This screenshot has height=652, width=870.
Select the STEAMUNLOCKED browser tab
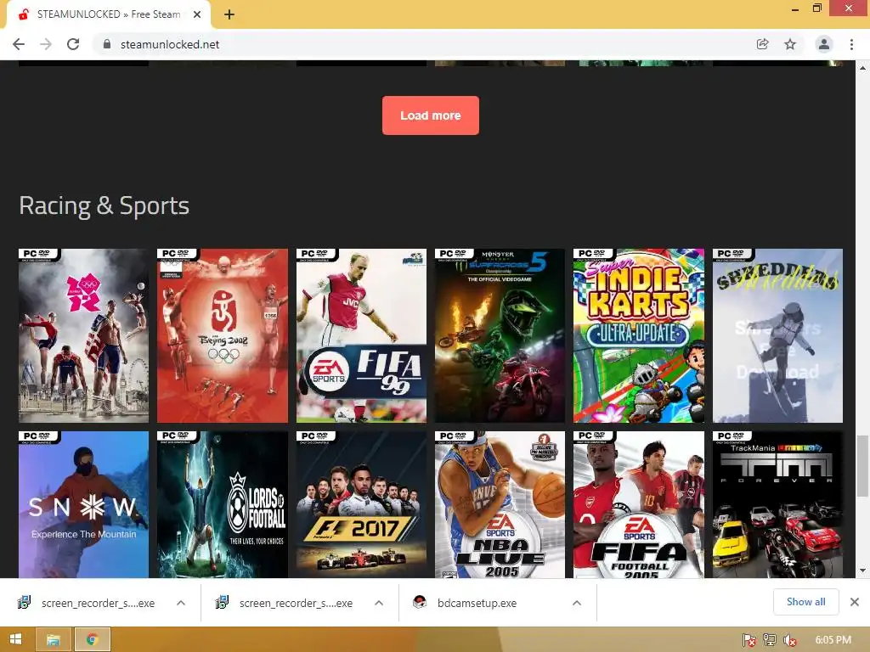coord(108,14)
